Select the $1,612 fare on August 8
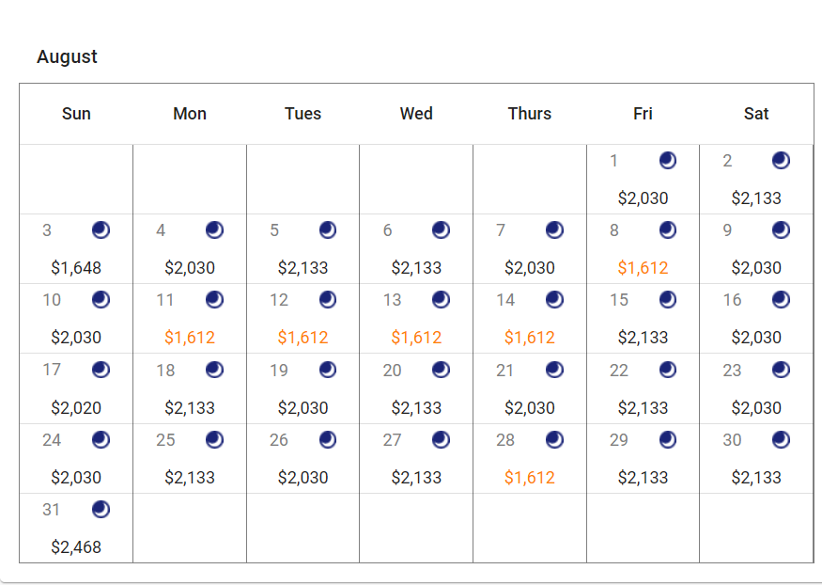Image resolution: width=822 pixels, height=585 pixels. tap(643, 268)
